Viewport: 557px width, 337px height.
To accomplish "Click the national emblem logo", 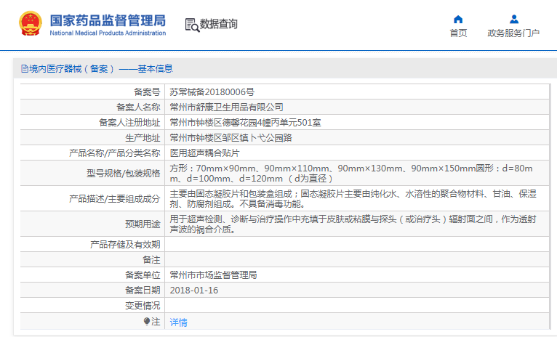I will pos(31,24).
